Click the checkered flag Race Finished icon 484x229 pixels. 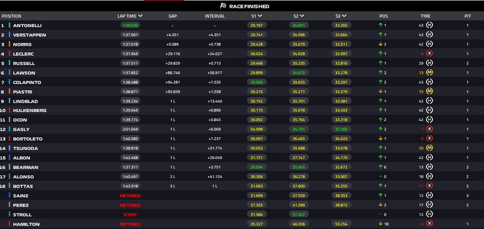click(223, 6)
